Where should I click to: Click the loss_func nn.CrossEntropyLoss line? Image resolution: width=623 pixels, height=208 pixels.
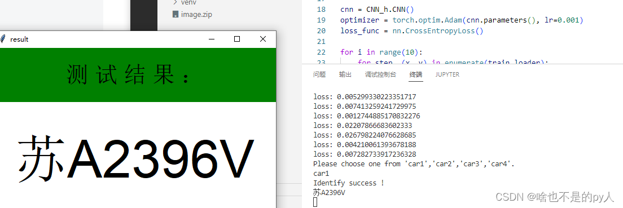411,30
